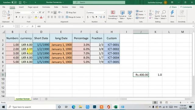Open Find & Select menu
Image resolution: width=195 pixels, height=110 pixels.
pyautogui.click(x=163, y=15)
